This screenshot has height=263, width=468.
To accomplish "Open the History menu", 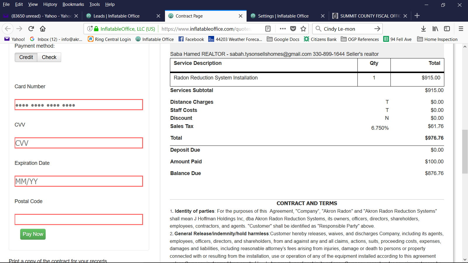I will pyautogui.click(x=50, y=4).
